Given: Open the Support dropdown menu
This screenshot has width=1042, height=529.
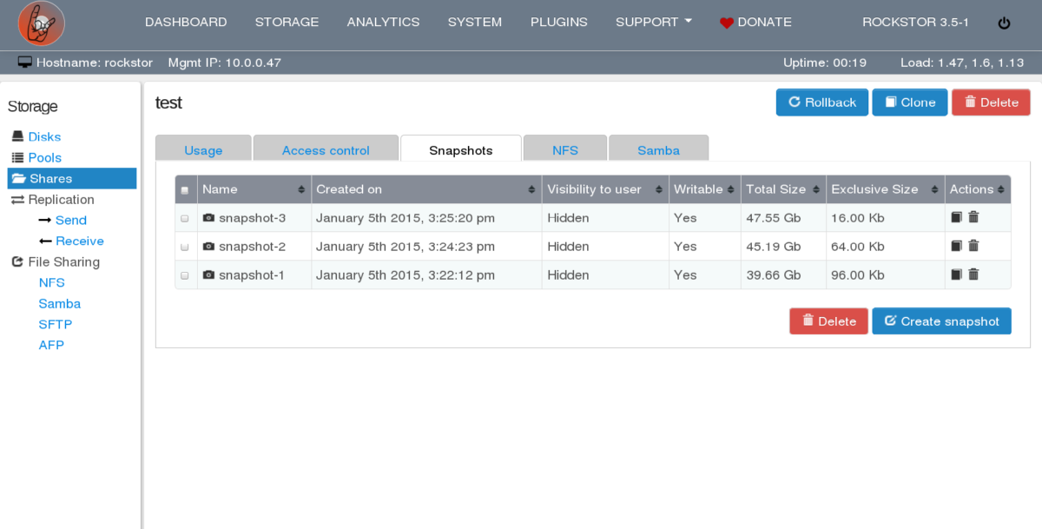Looking at the screenshot, I should tap(653, 22).
